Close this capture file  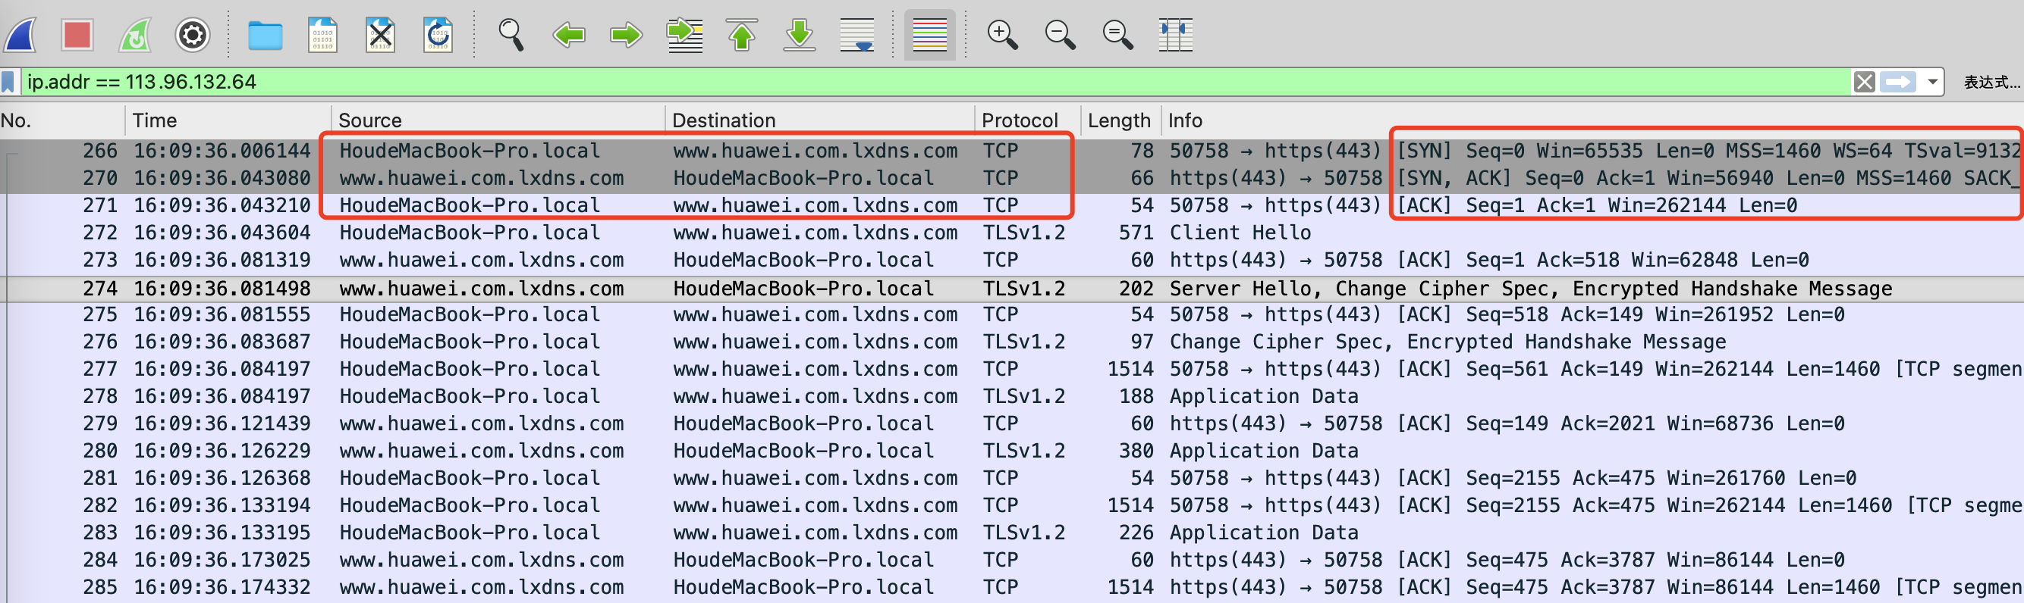[380, 36]
